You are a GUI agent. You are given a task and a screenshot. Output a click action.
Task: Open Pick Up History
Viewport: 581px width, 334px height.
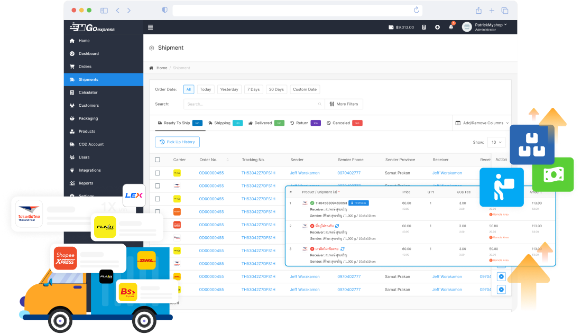(x=177, y=142)
